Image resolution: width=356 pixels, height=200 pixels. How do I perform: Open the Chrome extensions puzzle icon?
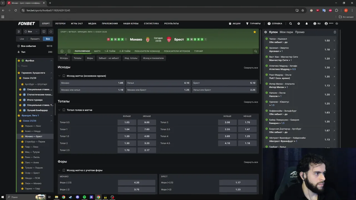(x=337, y=10)
